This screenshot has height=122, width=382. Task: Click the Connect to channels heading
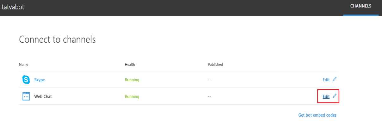[x=58, y=40]
